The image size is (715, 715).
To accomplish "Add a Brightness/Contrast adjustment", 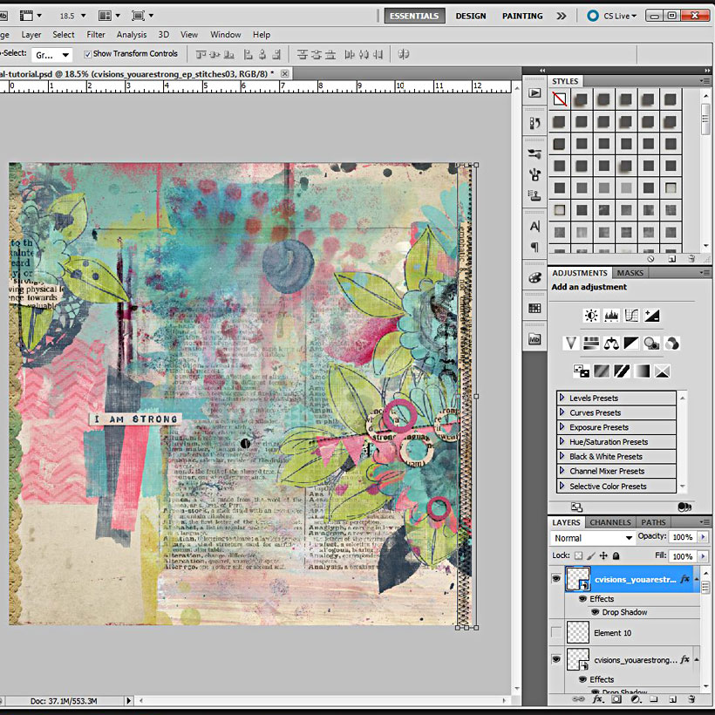I will coord(591,316).
